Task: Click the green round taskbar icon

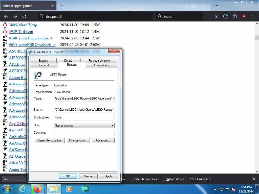Action: pyautogui.click(x=85, y=189)
